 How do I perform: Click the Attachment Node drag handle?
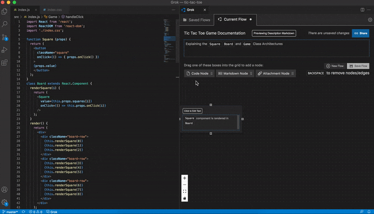[x=293, y=74]
